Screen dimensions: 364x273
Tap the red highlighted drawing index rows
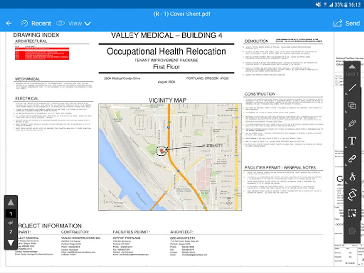click(x=42, y=53)
